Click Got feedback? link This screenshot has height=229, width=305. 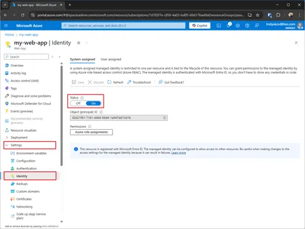(171, 82)
